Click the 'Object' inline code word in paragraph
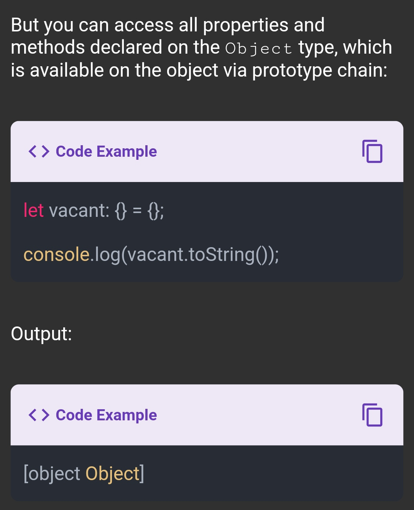The width and height of the screenshot is (414, 510). coord(259,48)
